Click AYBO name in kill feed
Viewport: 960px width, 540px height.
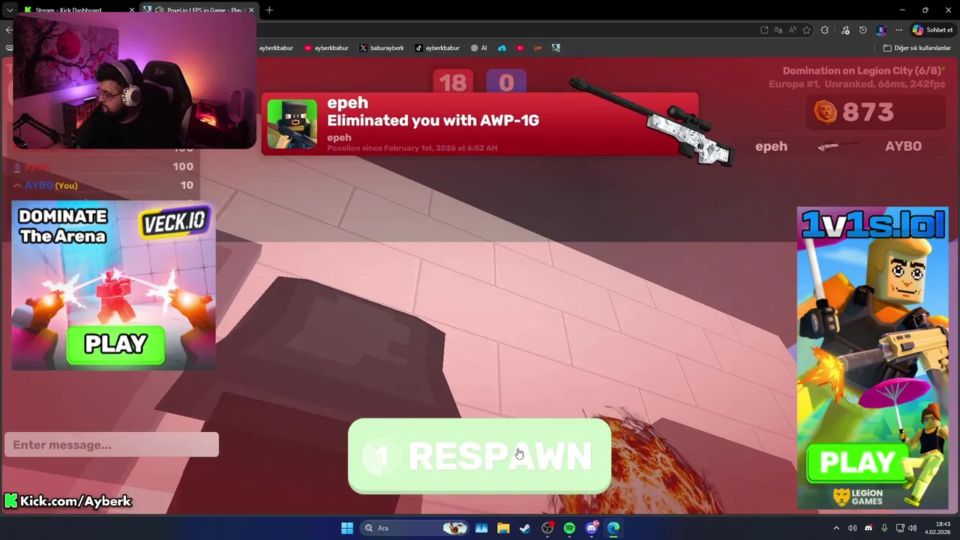click(x=903, y=146)
